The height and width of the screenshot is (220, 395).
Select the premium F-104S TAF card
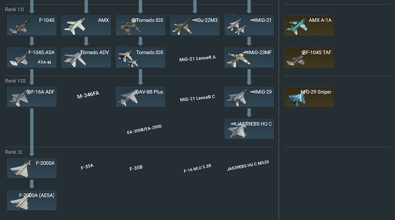(x=309, y=58)
